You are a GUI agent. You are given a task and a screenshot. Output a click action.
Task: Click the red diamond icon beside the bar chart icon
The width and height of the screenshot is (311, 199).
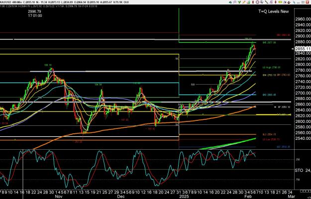(x=253, y=2)
